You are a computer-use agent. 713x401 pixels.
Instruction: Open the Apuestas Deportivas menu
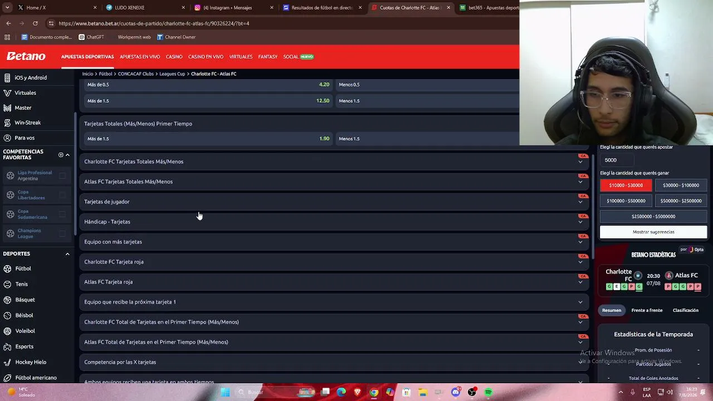(87, 57)
